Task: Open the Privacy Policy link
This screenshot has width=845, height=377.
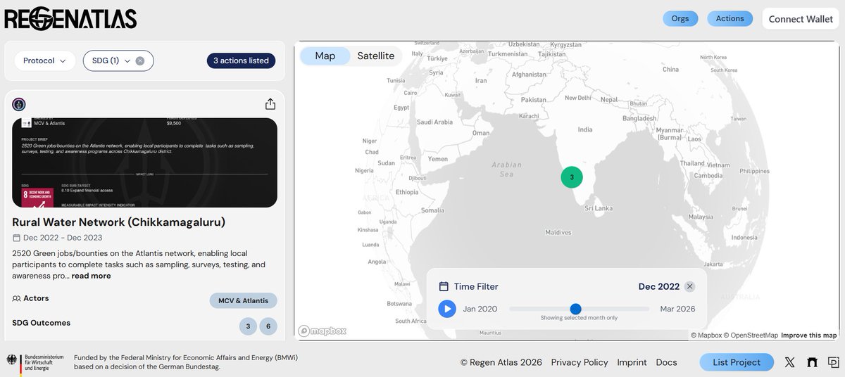Action: click(580, 362)
